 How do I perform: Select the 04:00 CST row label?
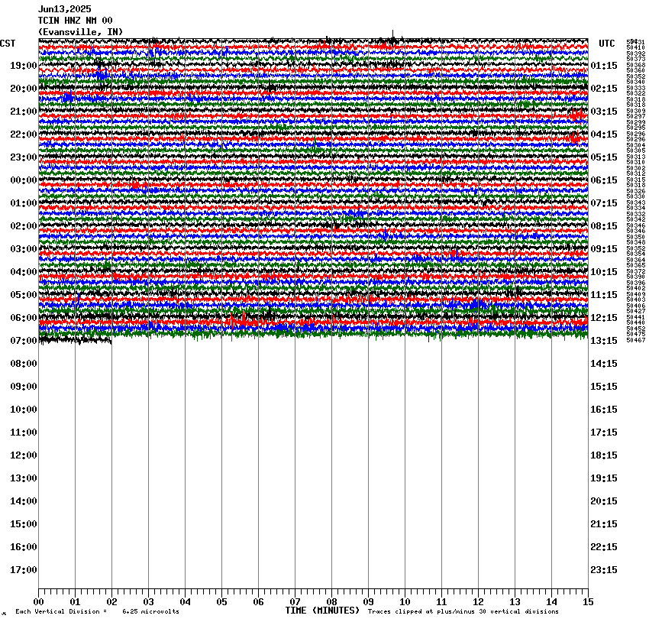coord(24,272)
